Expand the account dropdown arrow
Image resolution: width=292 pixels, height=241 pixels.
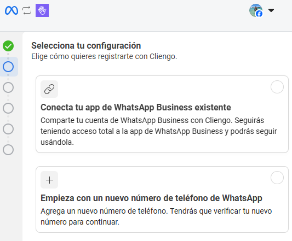[x=271, y=10]
